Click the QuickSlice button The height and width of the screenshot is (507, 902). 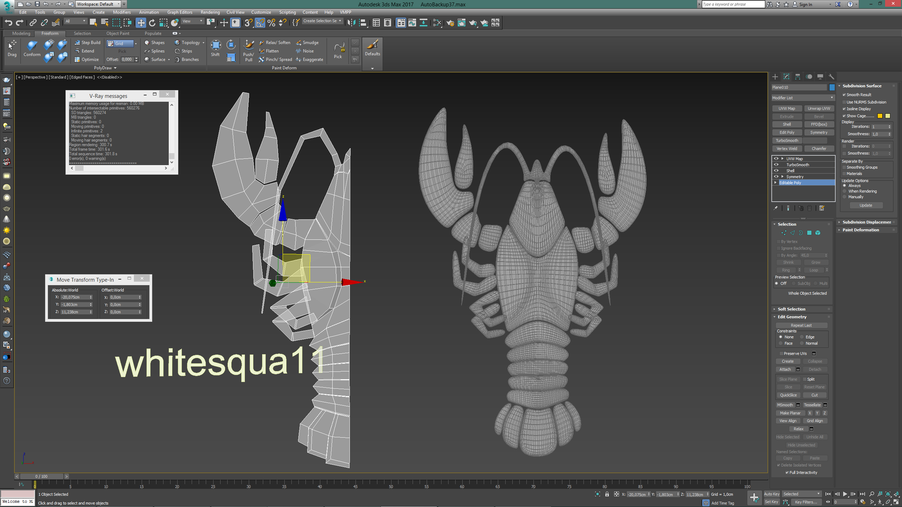click(x=788, y=395)
